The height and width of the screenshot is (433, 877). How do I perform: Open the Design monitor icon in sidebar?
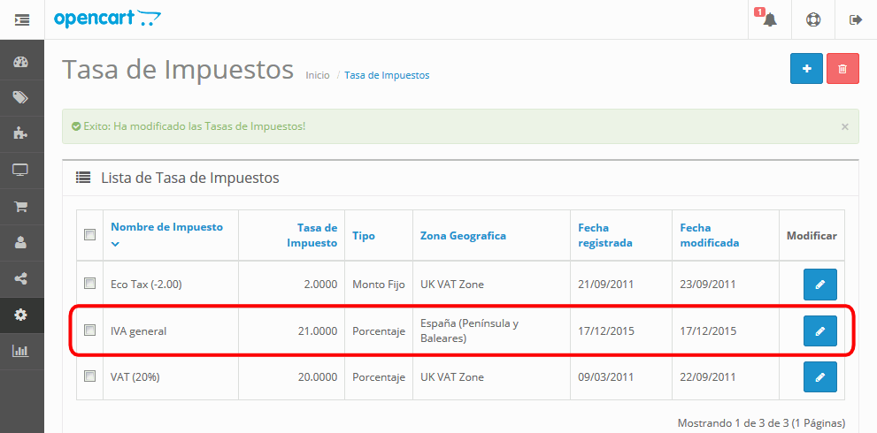pos(20,170)
